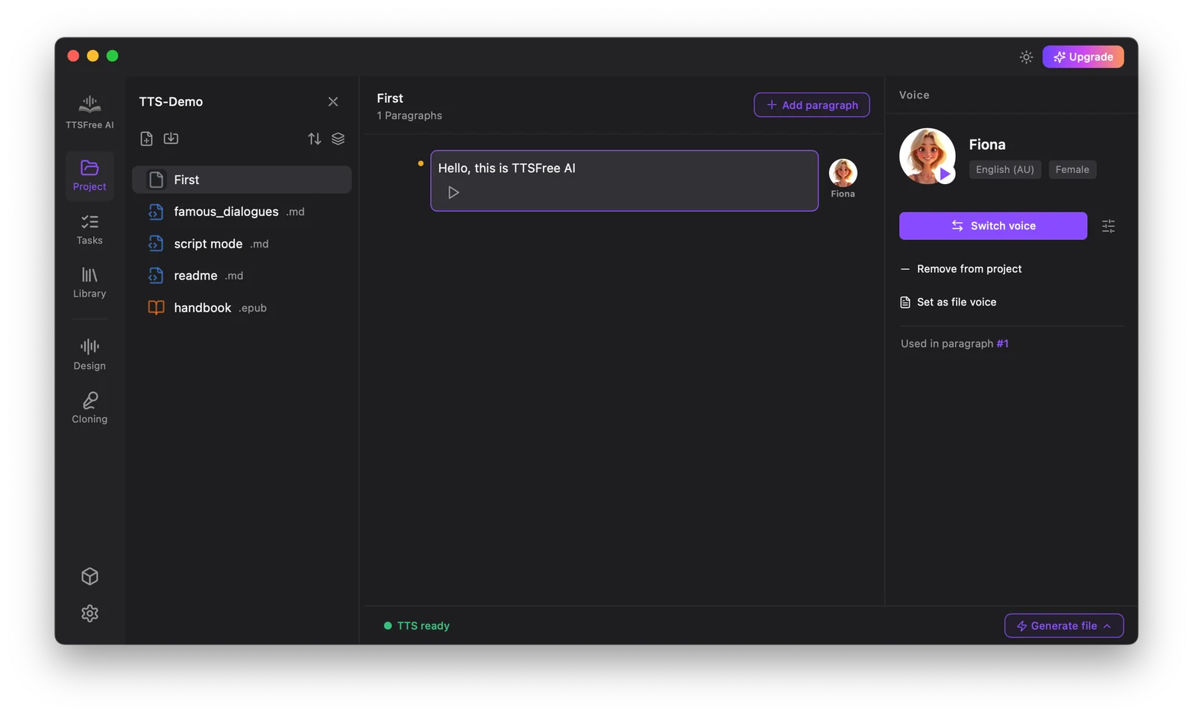
Task: Click the Switch voice button
Action: 992,226
